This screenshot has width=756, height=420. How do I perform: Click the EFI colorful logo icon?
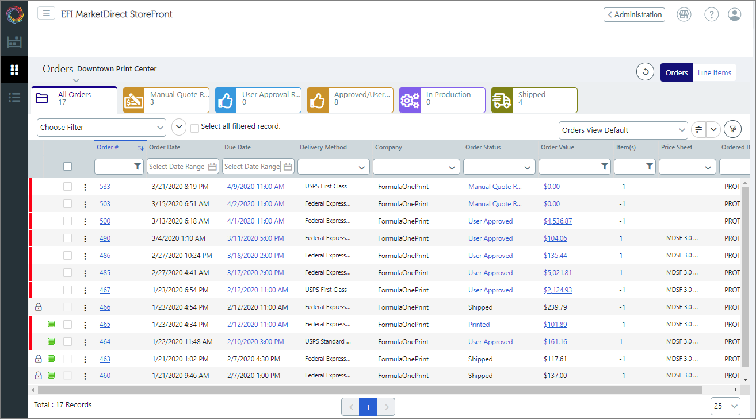(x=15, y=14)
